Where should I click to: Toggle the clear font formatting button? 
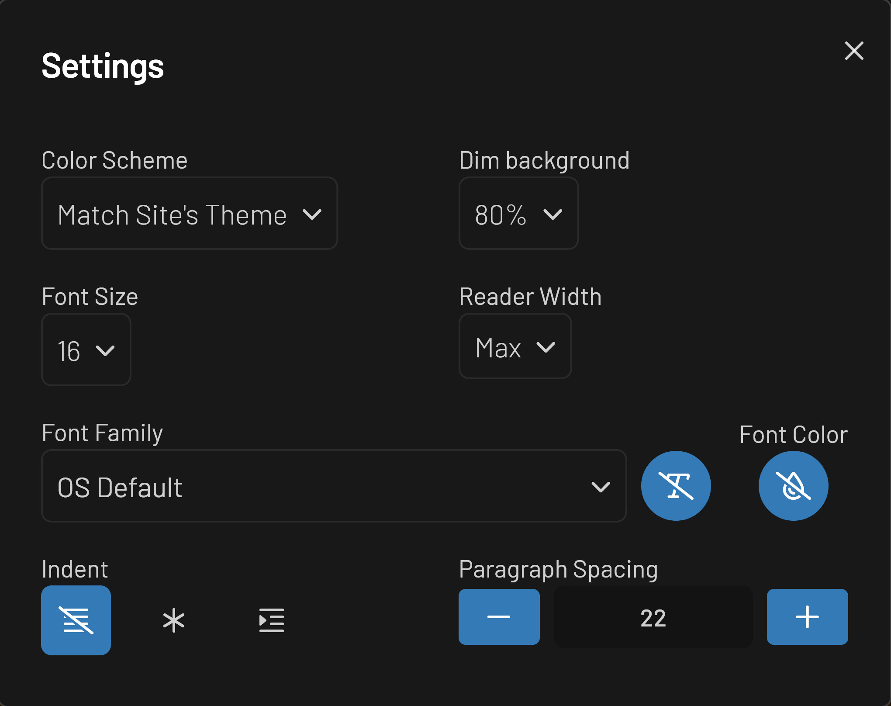click(676, 486)
